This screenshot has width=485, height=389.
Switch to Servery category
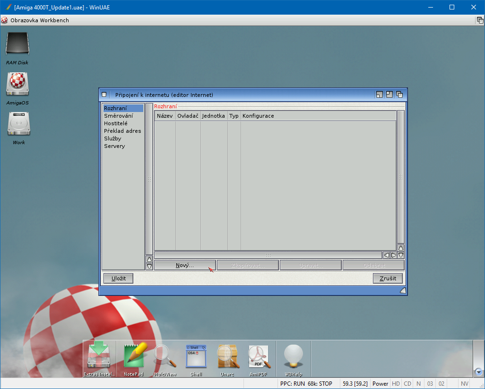click(114, 146)
